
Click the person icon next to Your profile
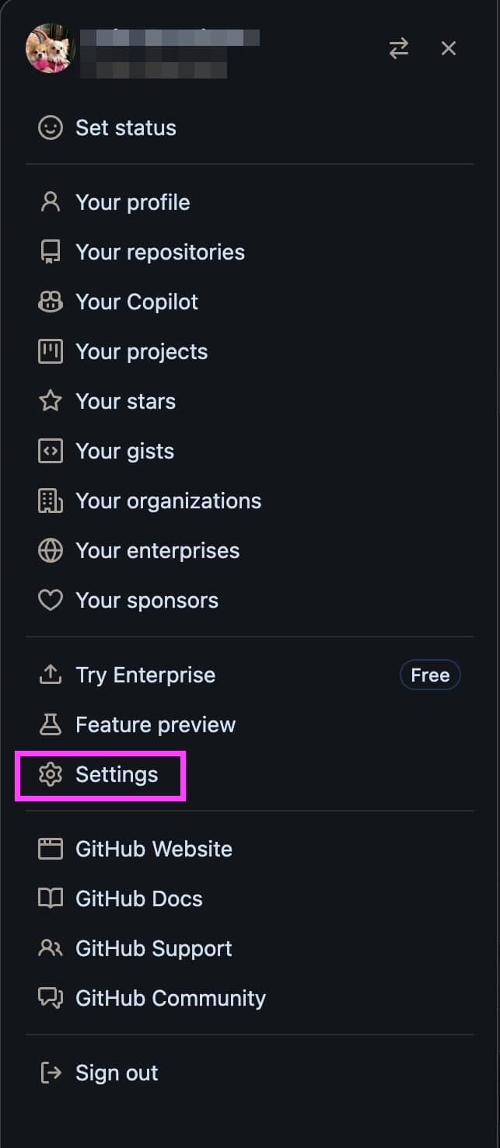pos(50,202)
